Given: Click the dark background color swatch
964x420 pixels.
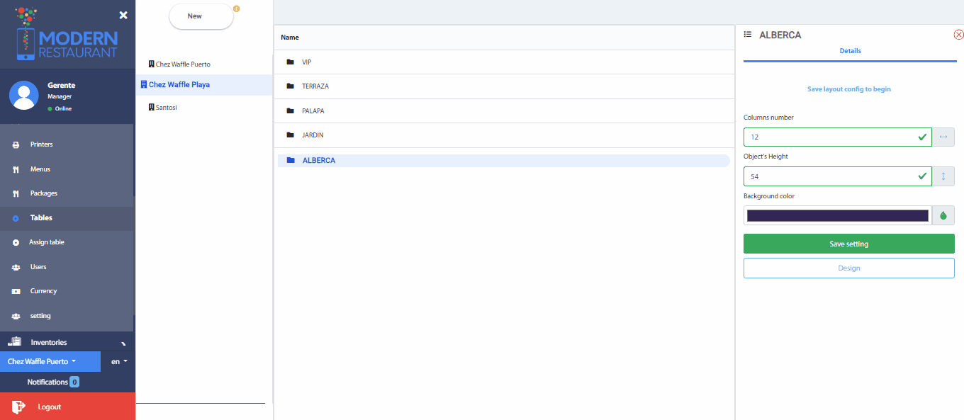Looking at the screenshot, I should point(837,216).
